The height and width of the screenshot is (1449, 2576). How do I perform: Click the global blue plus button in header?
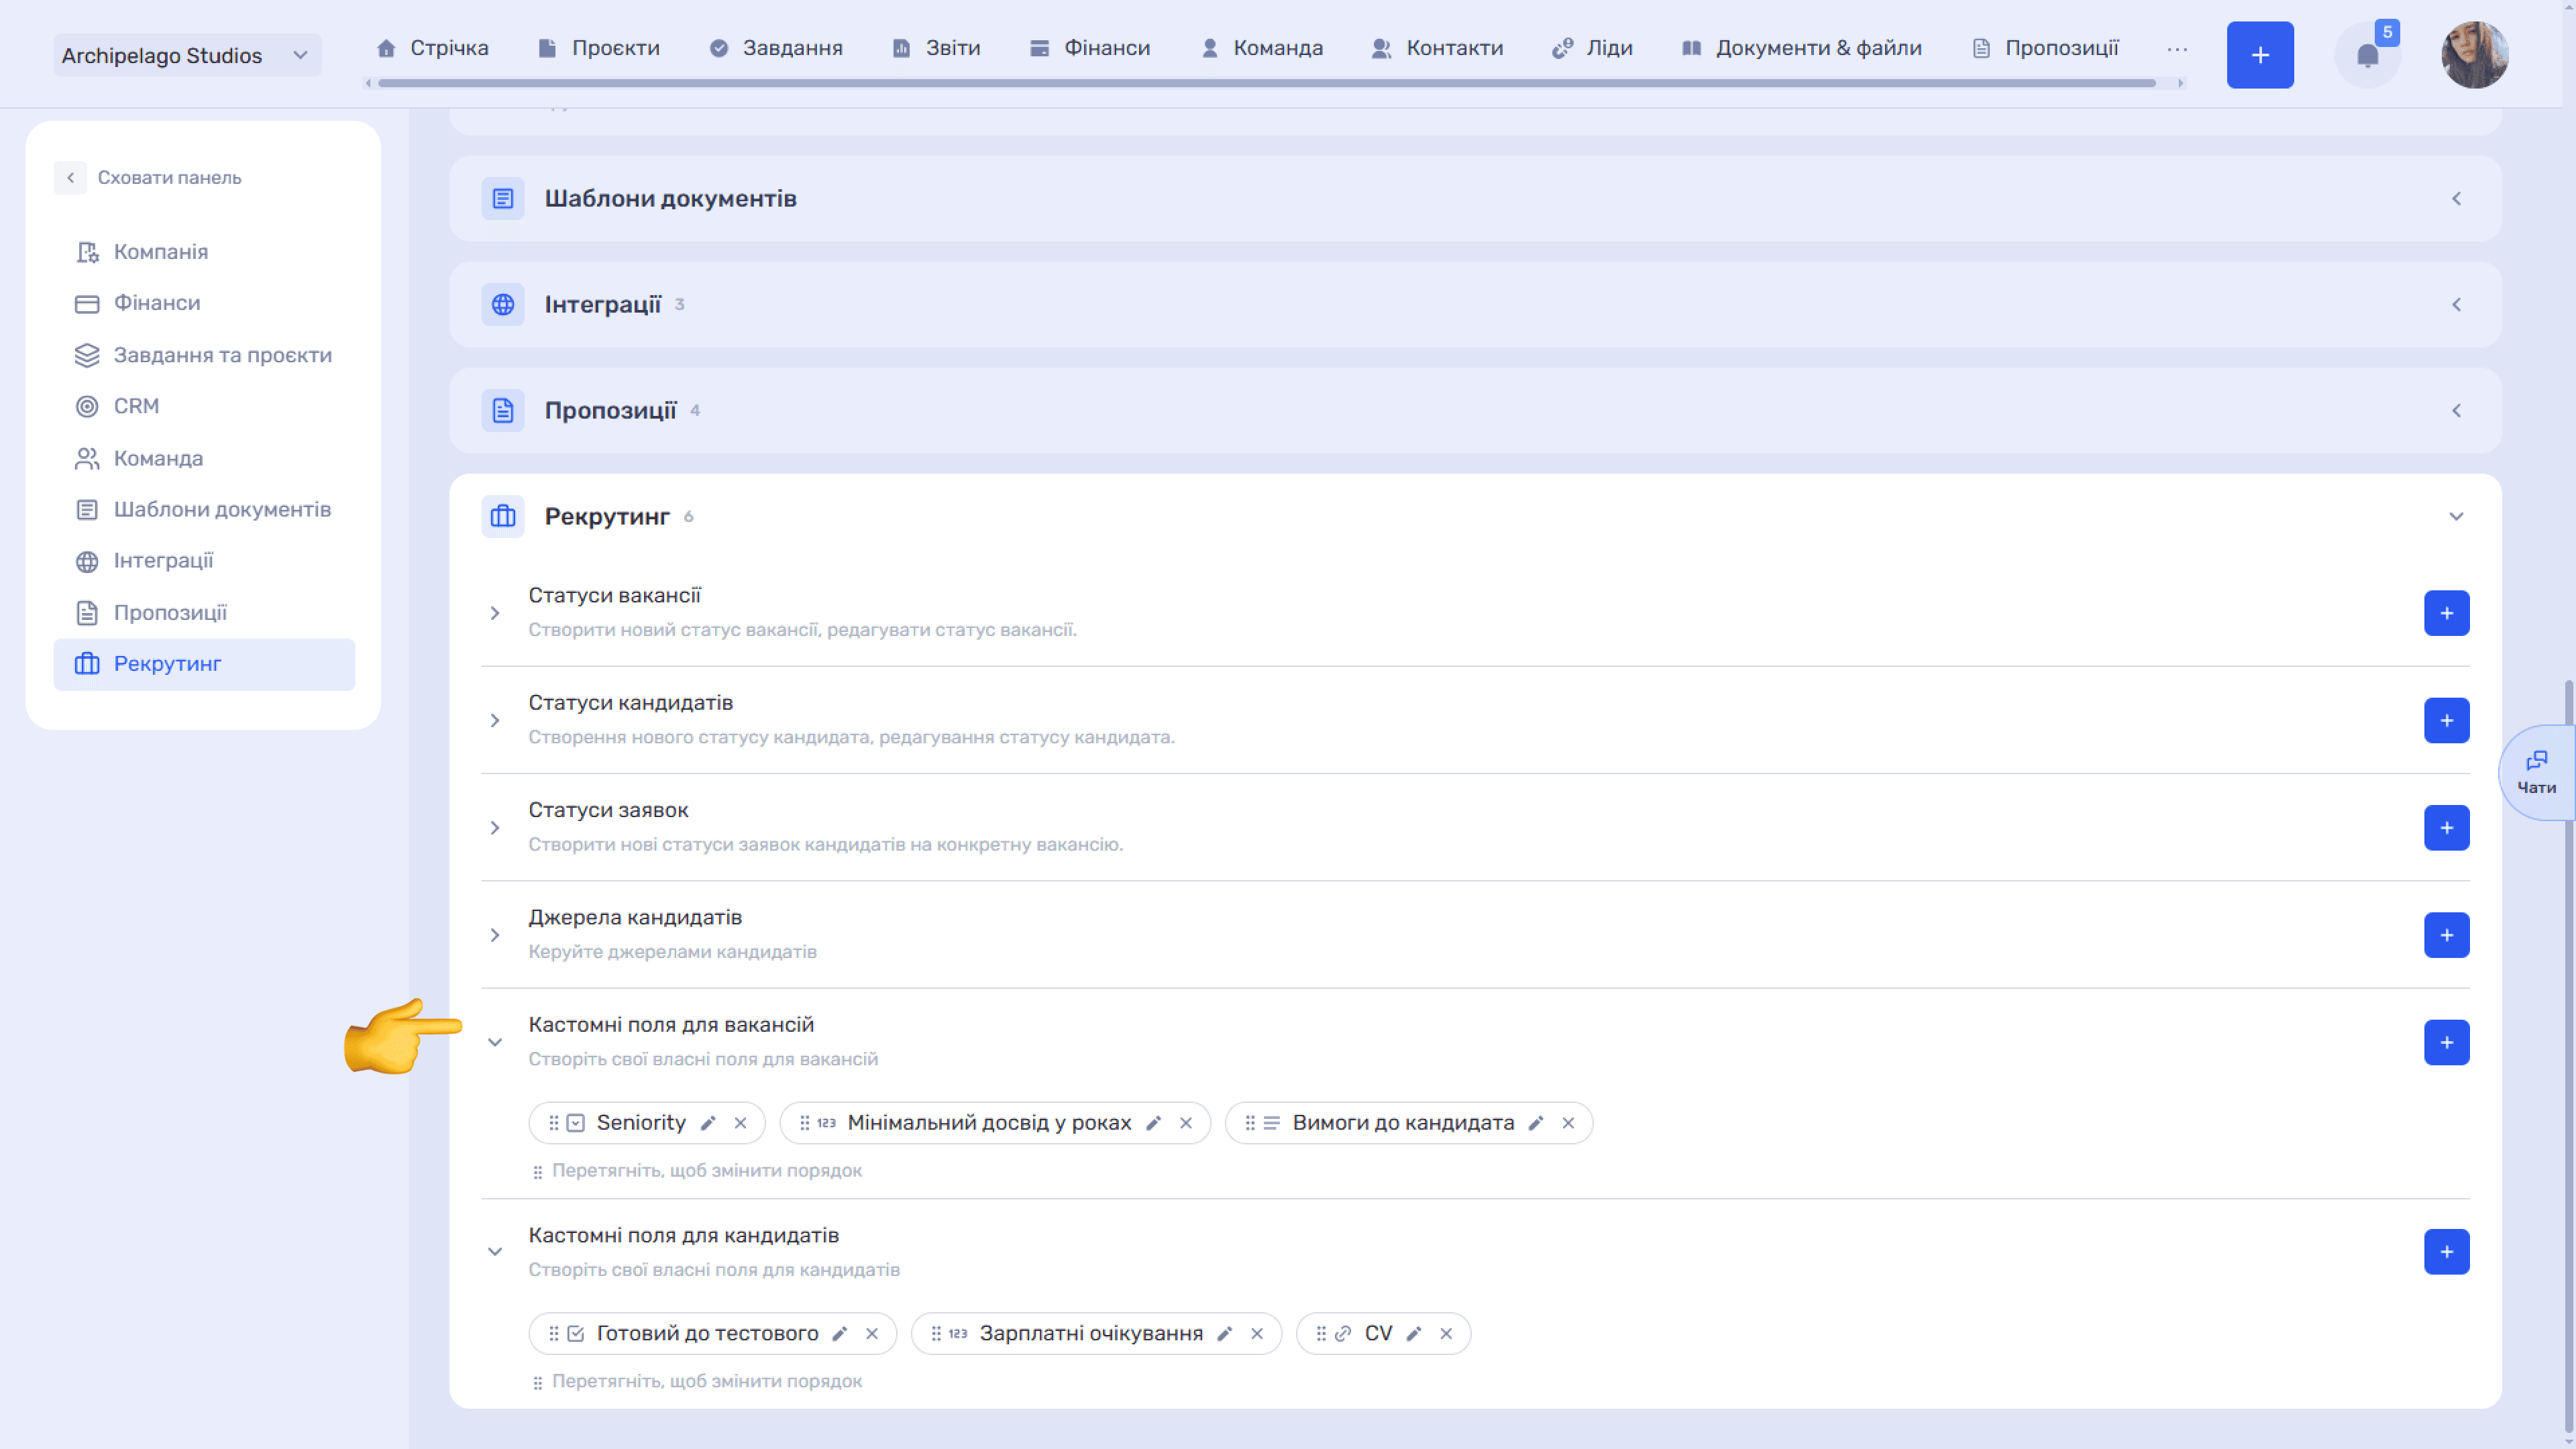2260,55
